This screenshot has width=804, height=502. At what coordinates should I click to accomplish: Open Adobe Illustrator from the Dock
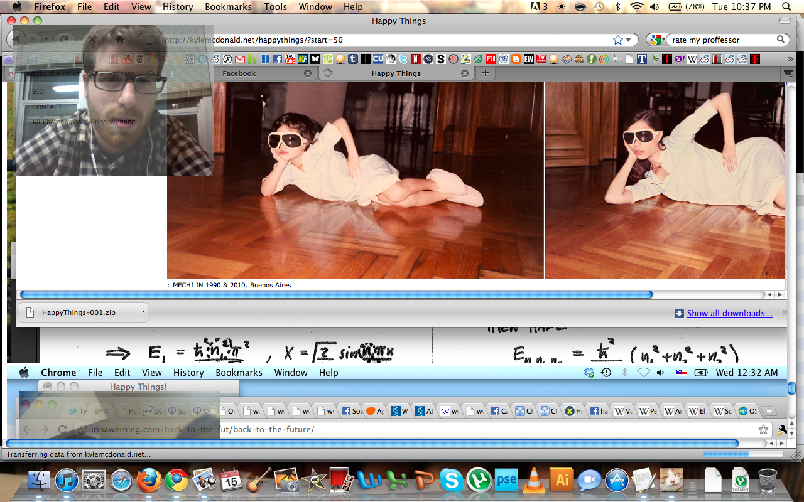[562, 481]
